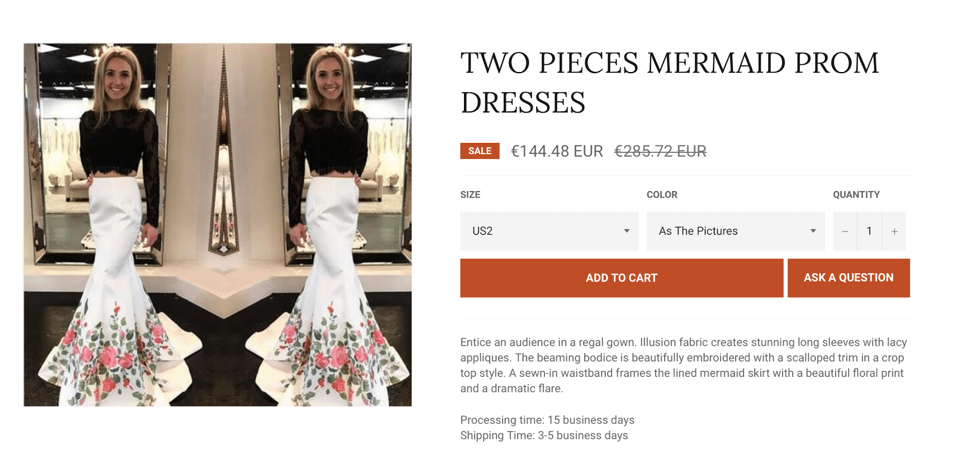Click the ASK A QUESTION button
This screenshot has height=459, width=953.
point(848,278)
